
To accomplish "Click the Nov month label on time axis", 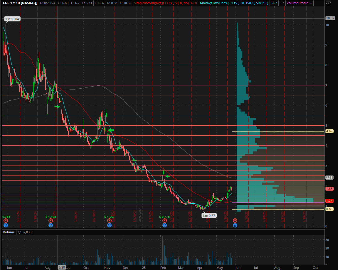I will point(107,268).
